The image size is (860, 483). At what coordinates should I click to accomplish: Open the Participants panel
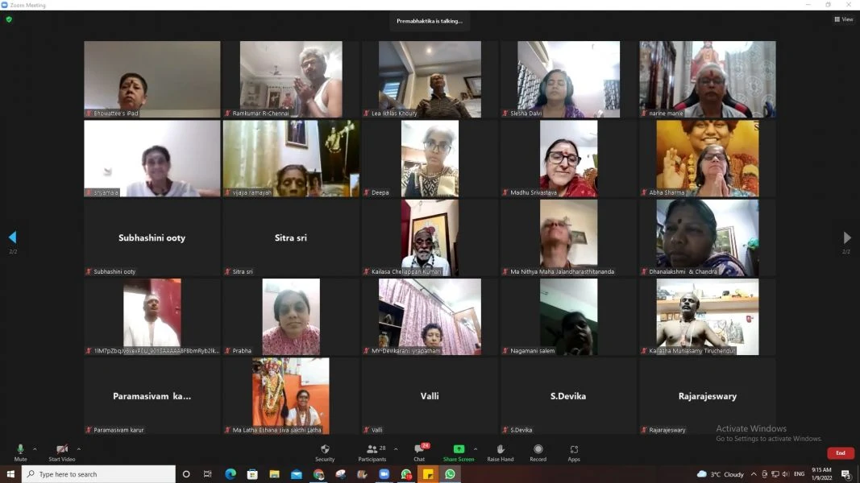tap(372, 452)
